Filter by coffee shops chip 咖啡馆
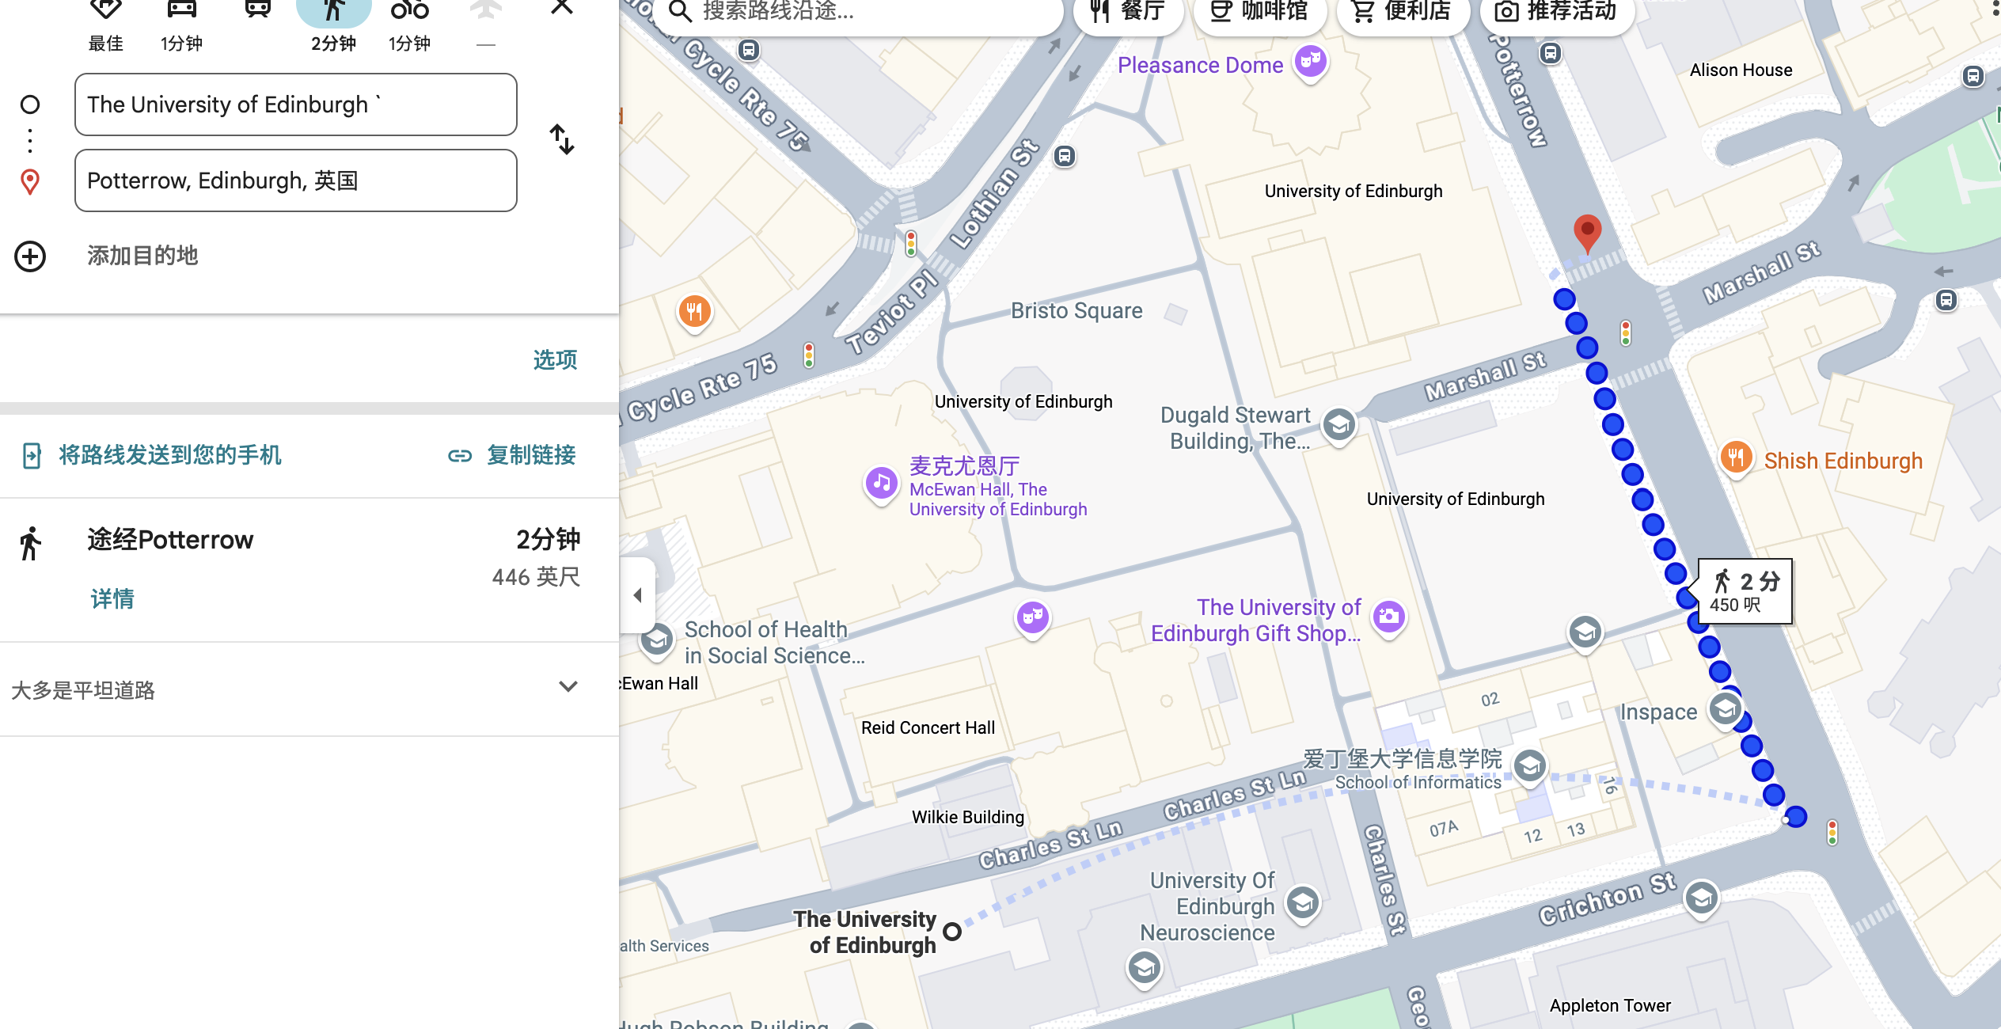2001x1029 pixels. click(1259, 11)
